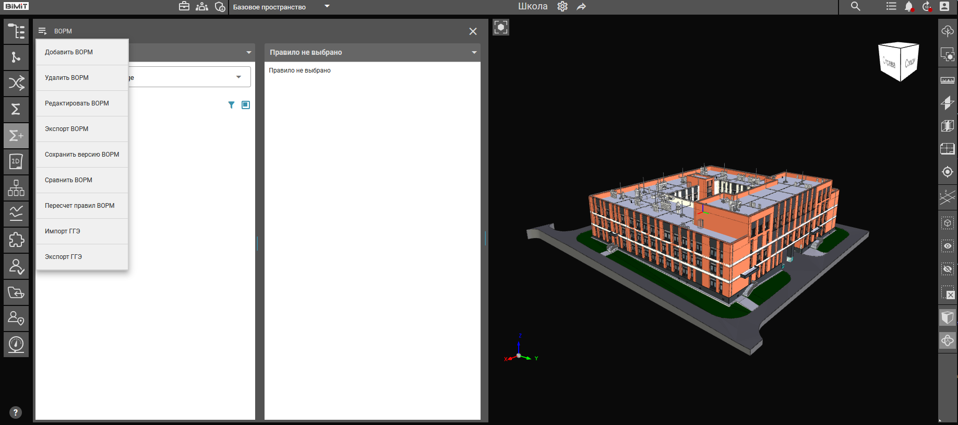Open the team users icon in top bar
This screenshot has width=958, height=425.
click(x=202, y=6)
